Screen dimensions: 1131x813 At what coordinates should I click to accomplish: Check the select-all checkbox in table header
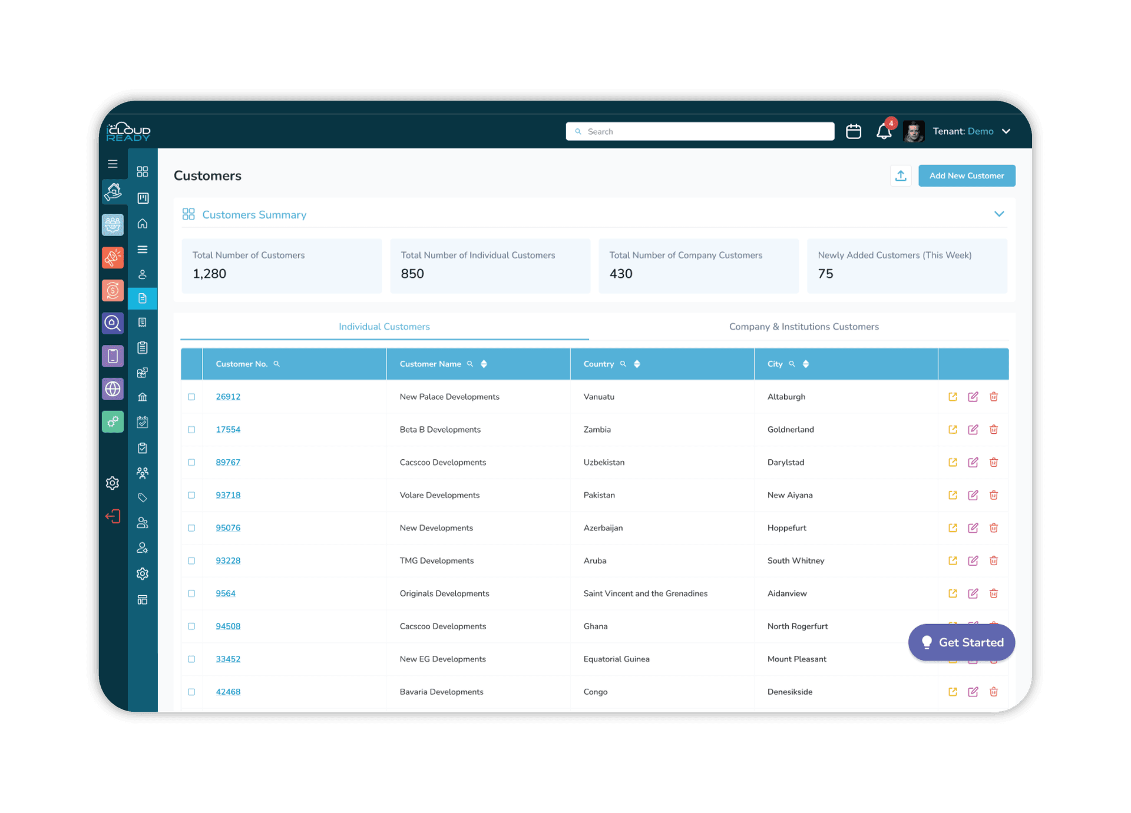[x=191, y=364]
